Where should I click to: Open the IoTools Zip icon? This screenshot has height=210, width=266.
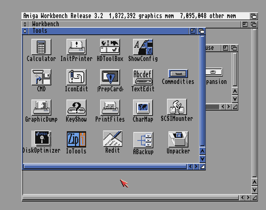(76, 139)
